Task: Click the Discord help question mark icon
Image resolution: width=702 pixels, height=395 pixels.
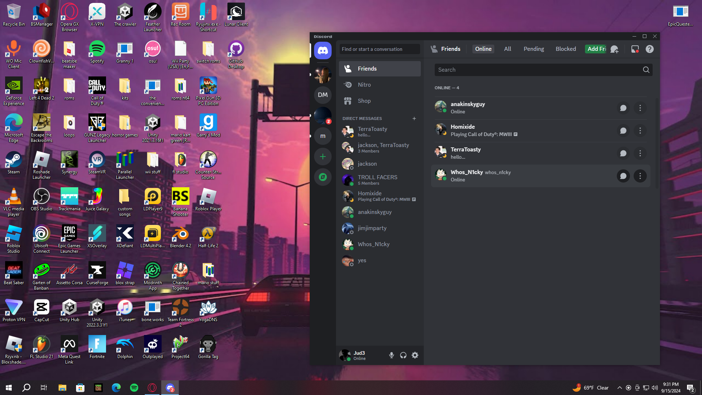Action: pos(649,49)
